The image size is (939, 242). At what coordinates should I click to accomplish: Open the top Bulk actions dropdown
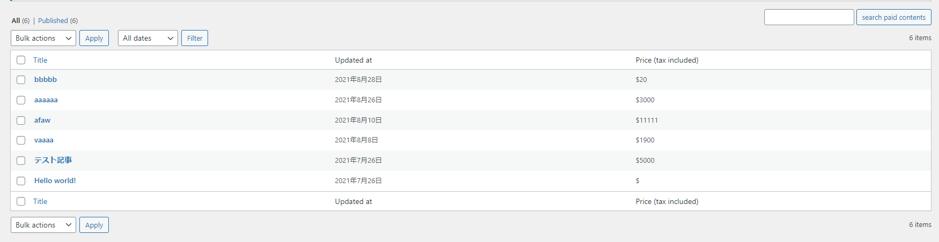(43, 38)
